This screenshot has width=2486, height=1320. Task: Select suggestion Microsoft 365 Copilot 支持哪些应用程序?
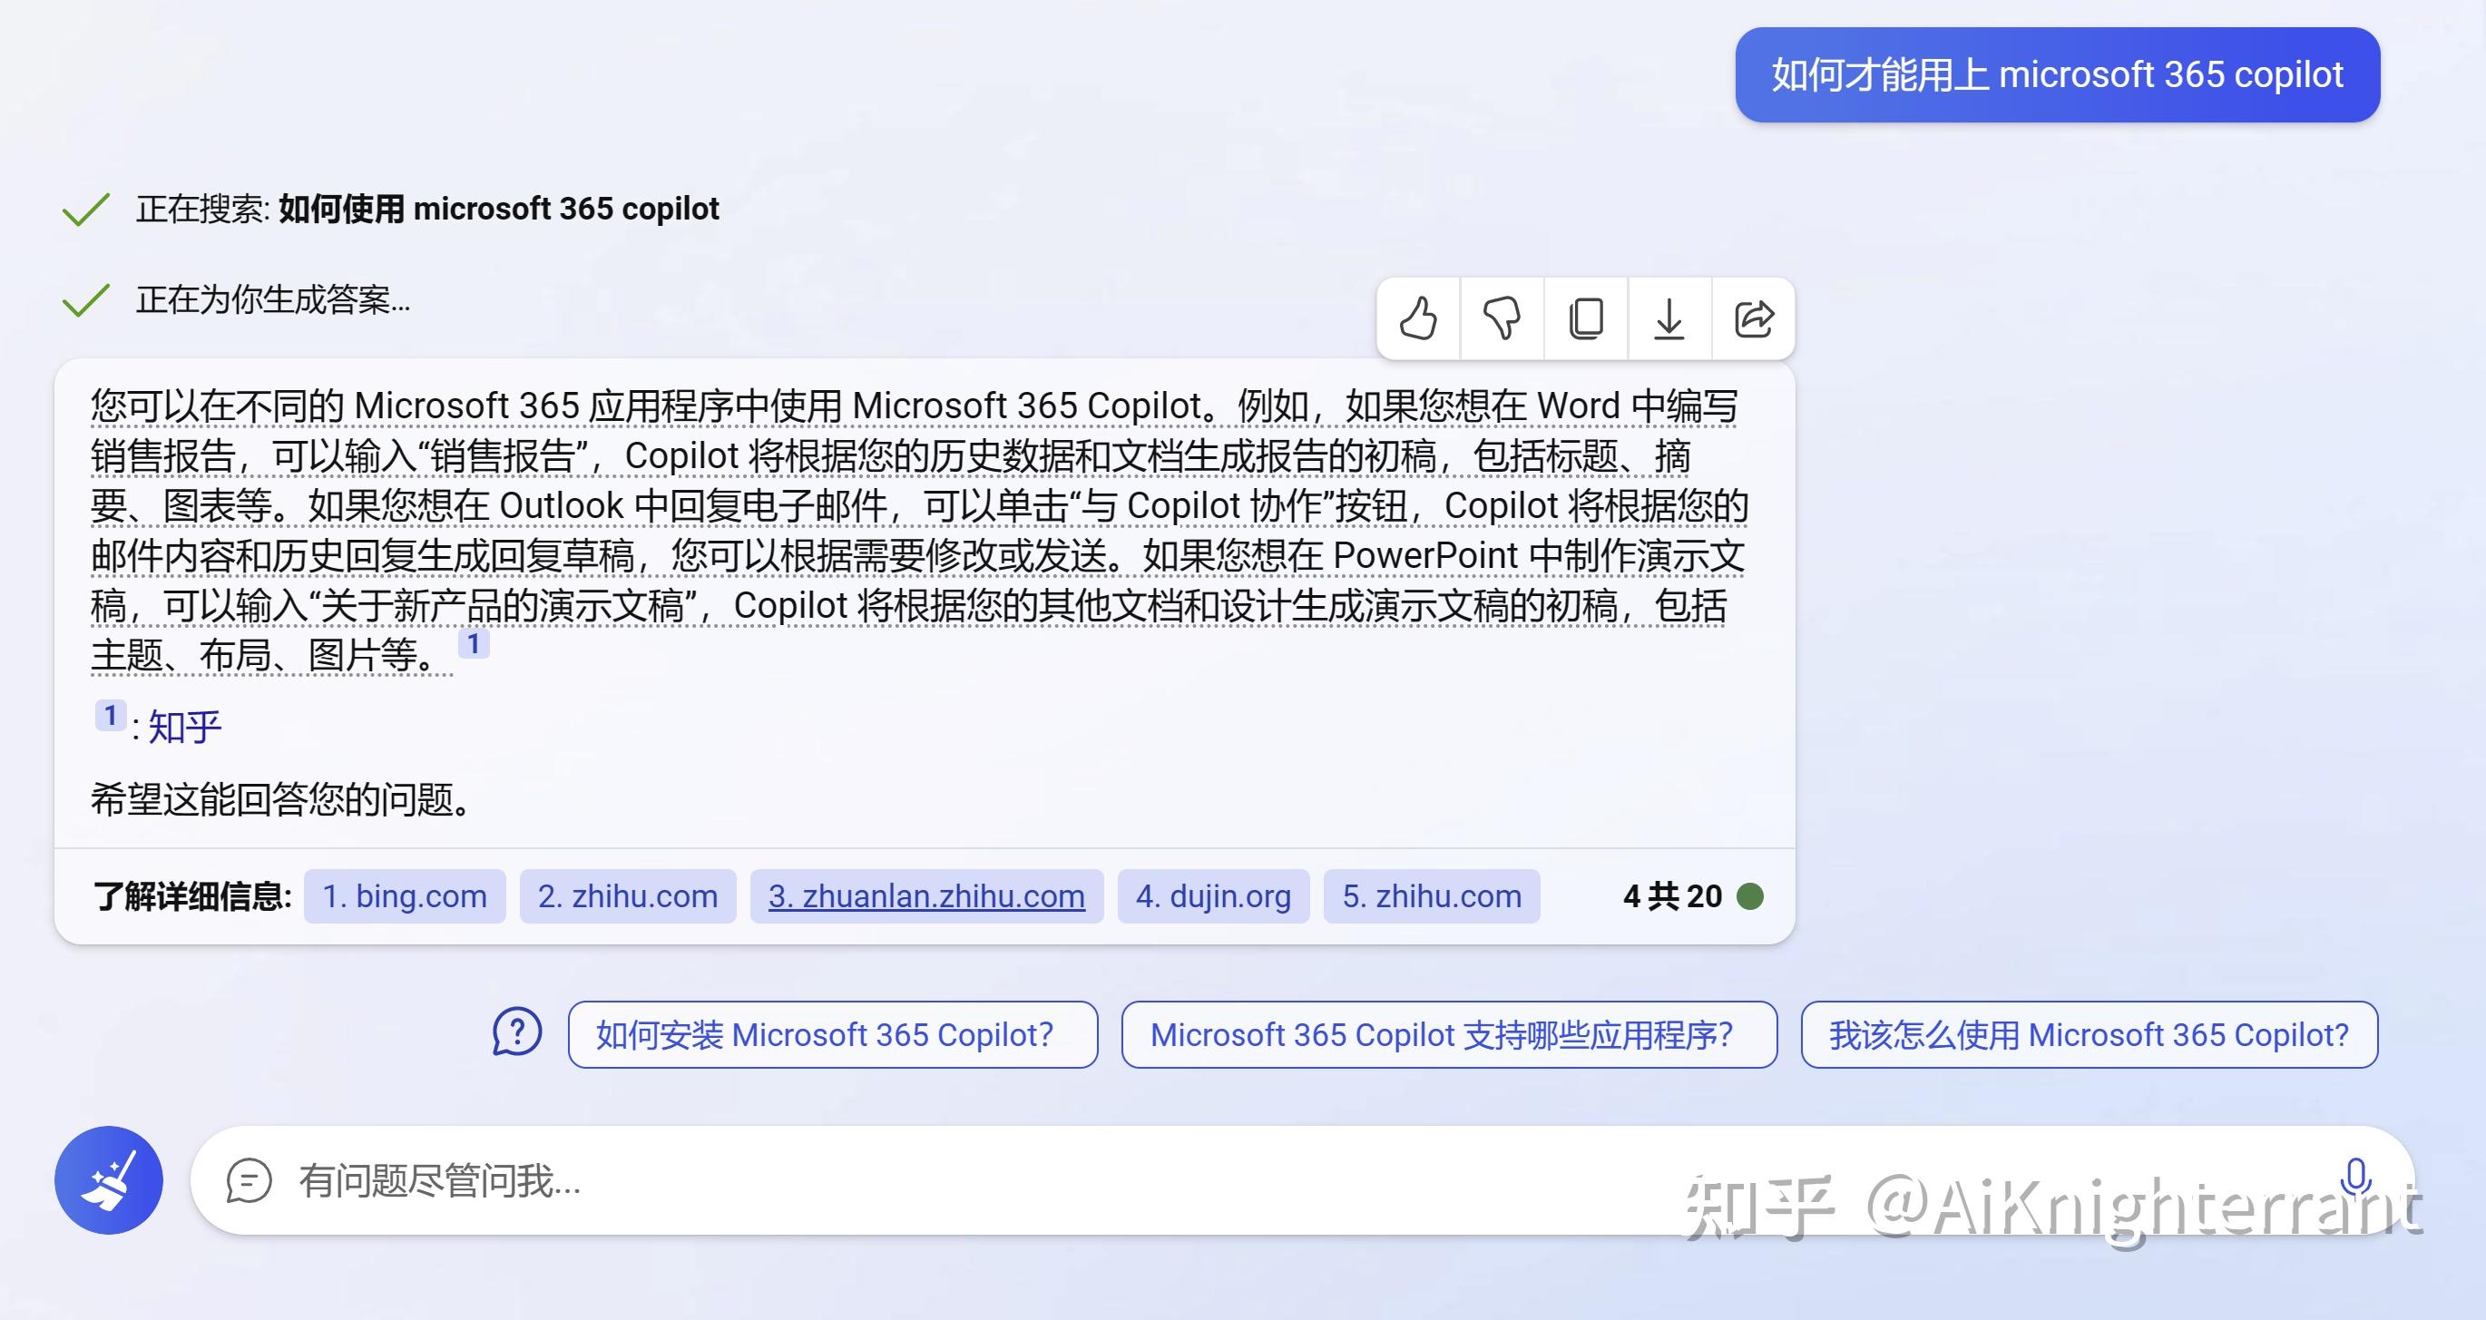point(1449,1034)
